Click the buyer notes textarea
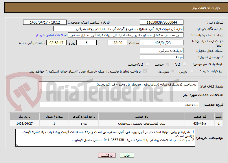The height and width of the screenshot is (163, 228). click(105, 138)
